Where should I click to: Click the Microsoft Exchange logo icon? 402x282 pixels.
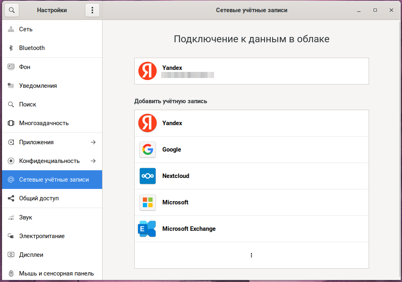pyautogui.click(x=147, y=229)
